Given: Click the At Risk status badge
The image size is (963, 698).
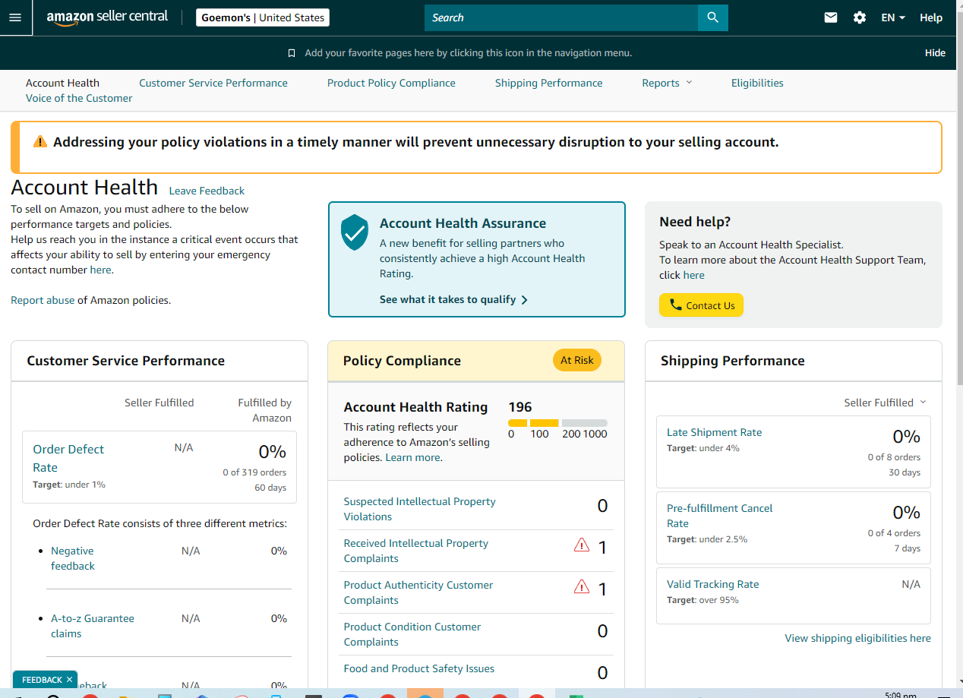Looking at the screenshot, I should pyautogui.click(x=577, y=360).
